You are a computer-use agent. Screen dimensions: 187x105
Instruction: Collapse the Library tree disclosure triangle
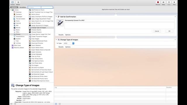(x=11, y=10)
